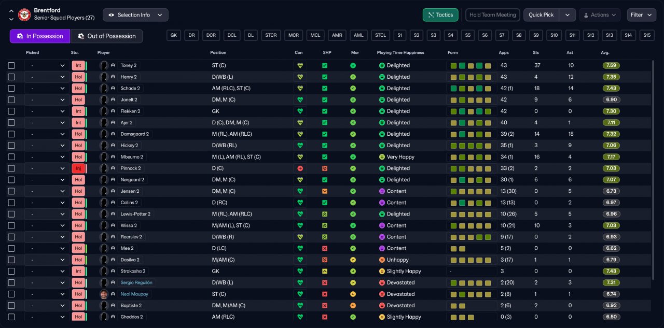Click Toney's form colour squares
This screenshot has height=328, width=664.
point(471,66)
